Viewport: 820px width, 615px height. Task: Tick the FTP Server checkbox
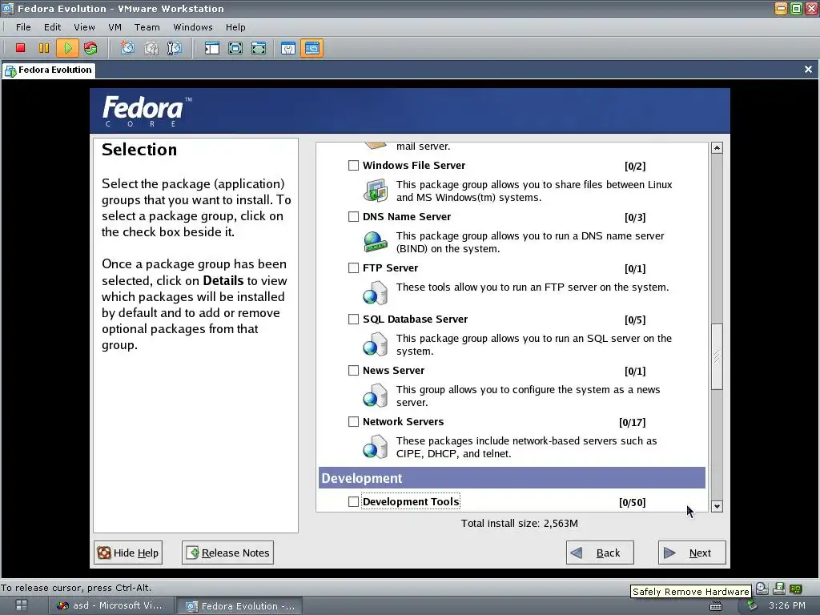click(353, 268)
